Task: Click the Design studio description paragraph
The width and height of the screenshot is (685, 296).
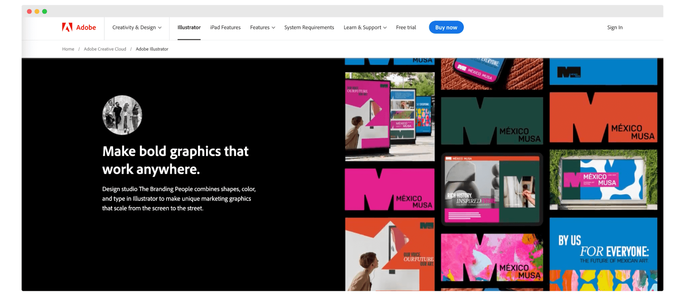Action: 179,198
